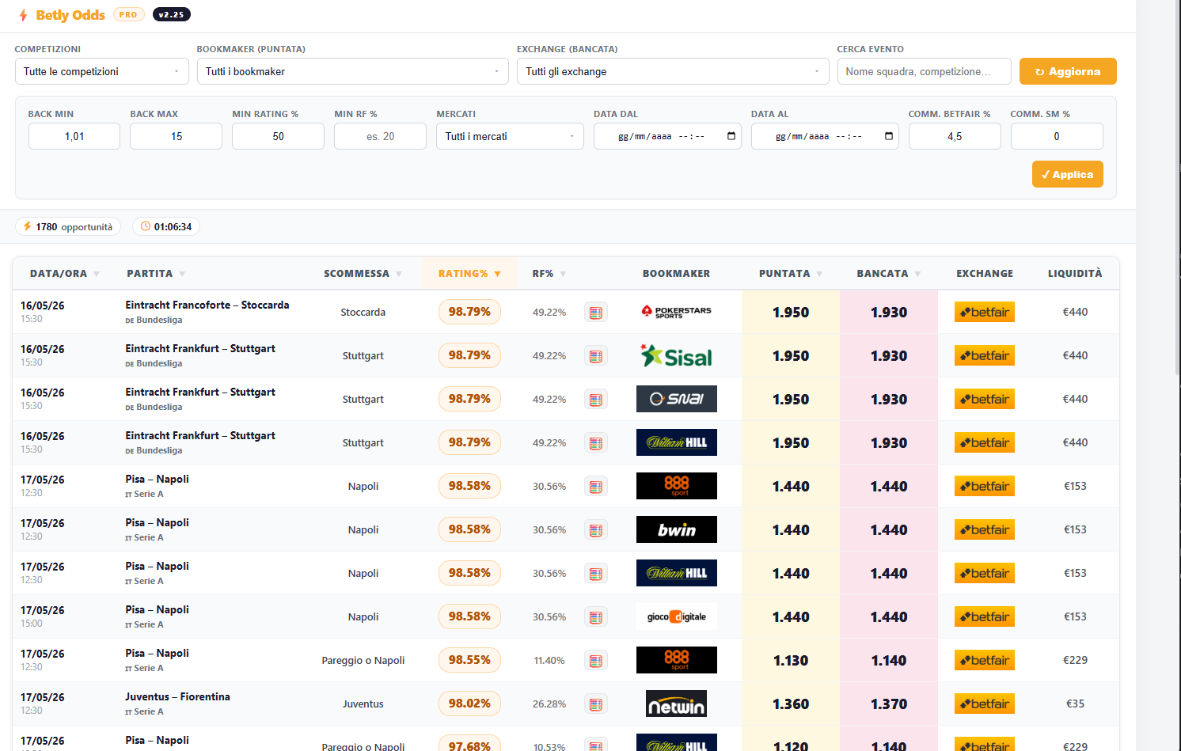Click Betfair exchange logo in Juventus row
1181x751 pixels.
point(985,704)
